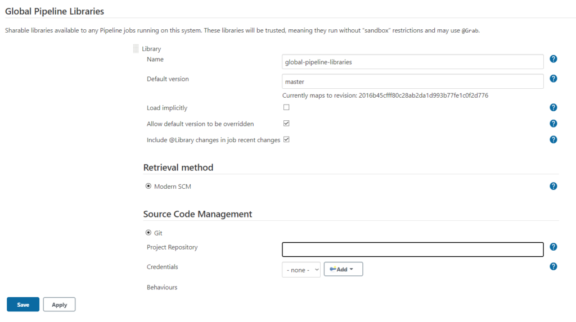Open help icon next to Credentials
Image resolution: width=576 pixels, height=322 pixels.
coord(553,266)
